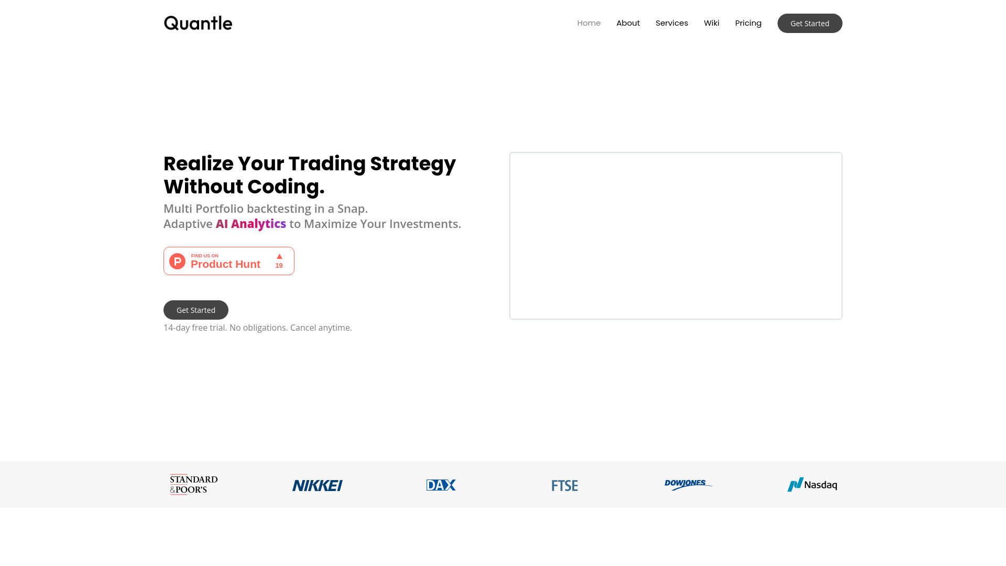Navigate to the About page
This screenshot has width=1006, height=566.
[628, 23]
